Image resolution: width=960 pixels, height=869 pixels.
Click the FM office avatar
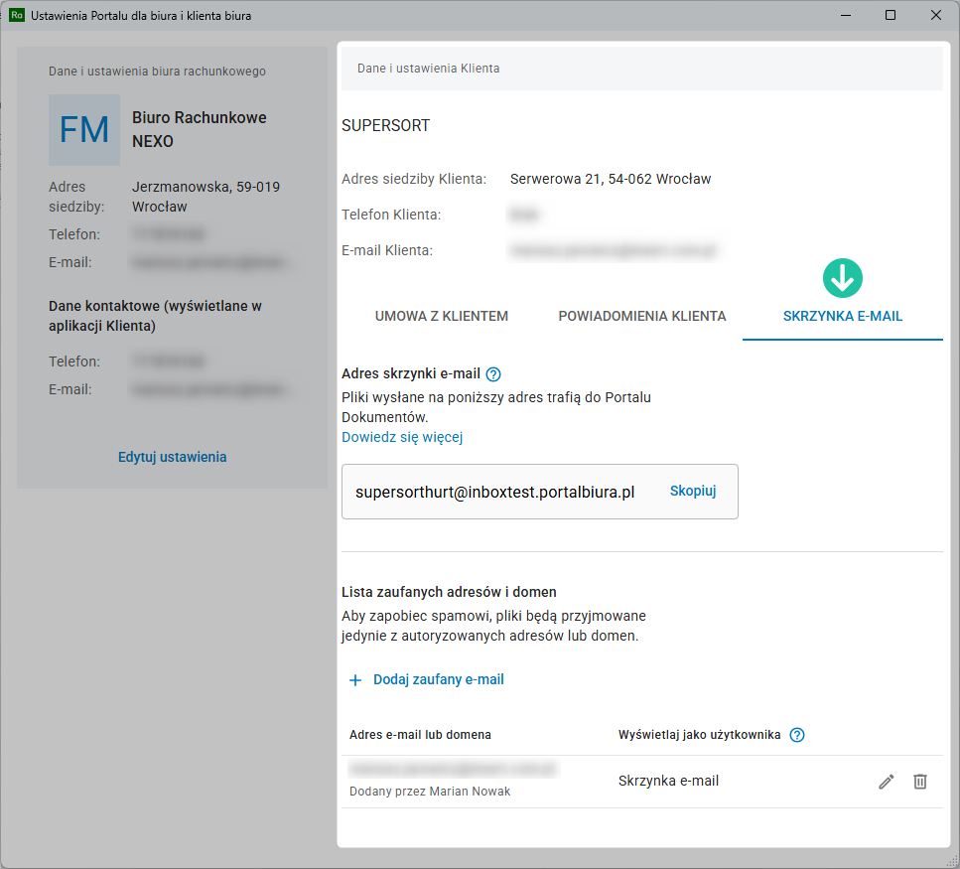pyautogui.click(x=84, y=130)
